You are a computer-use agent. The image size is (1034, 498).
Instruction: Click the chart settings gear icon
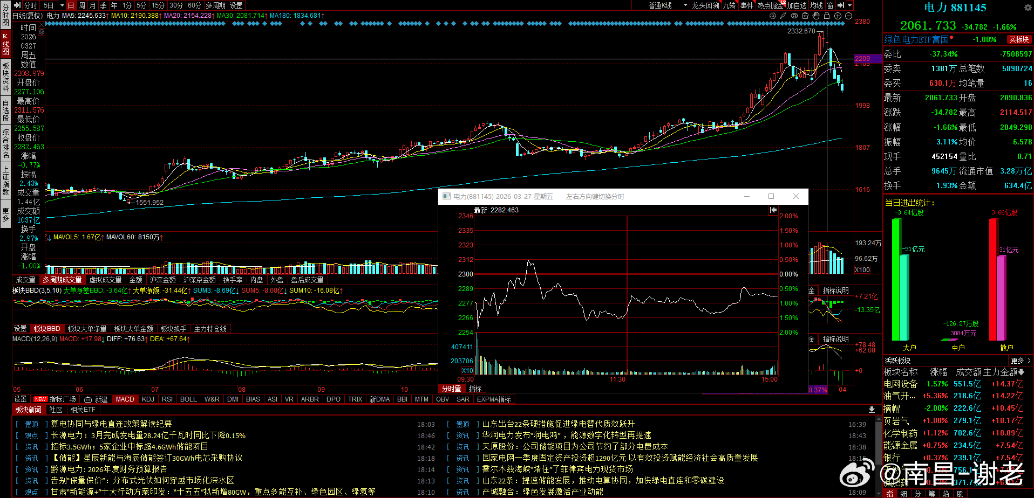773,16
